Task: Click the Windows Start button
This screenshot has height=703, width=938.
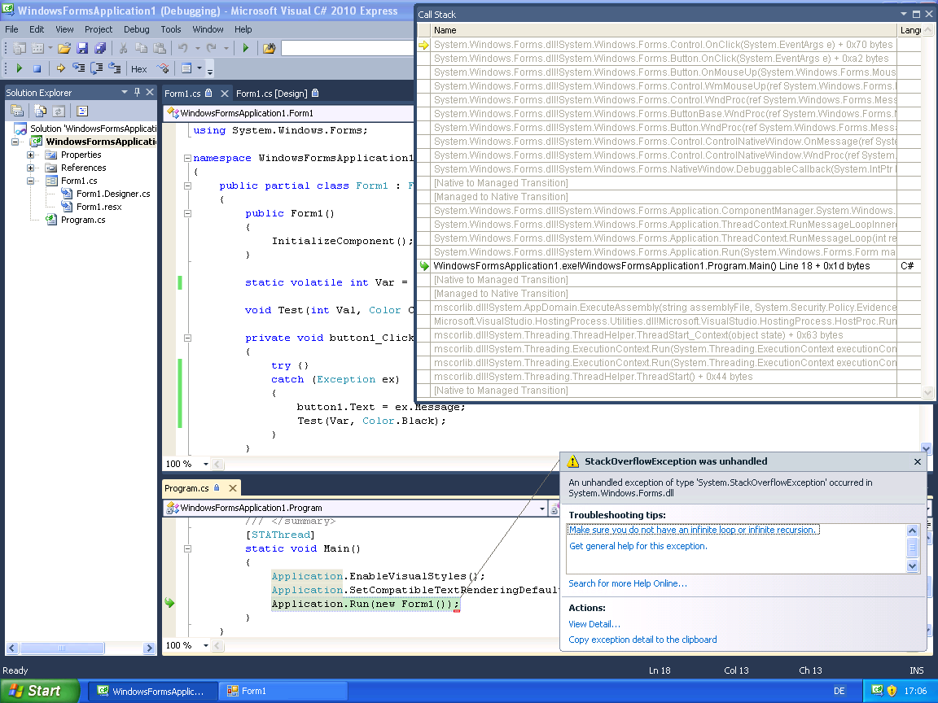Action: [x=39, y=691]
